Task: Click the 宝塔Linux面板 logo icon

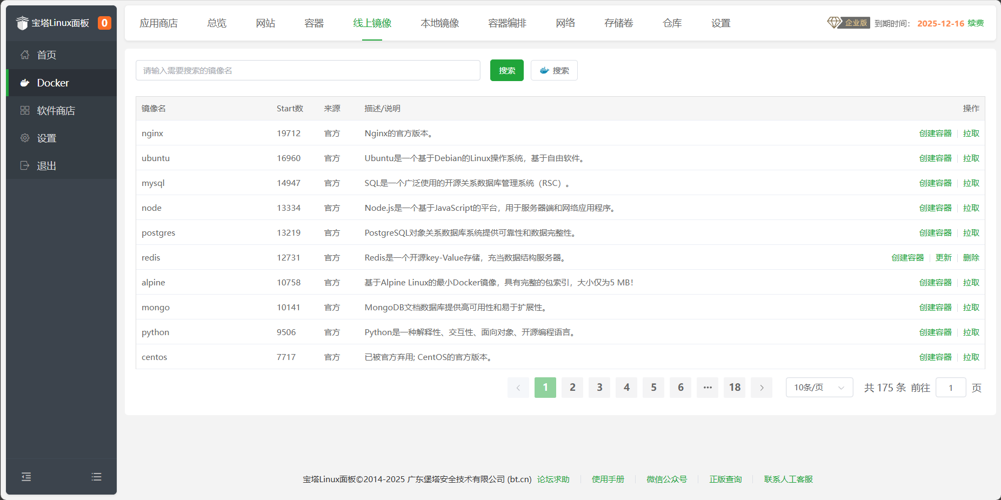Action: [x=22, y=23]
